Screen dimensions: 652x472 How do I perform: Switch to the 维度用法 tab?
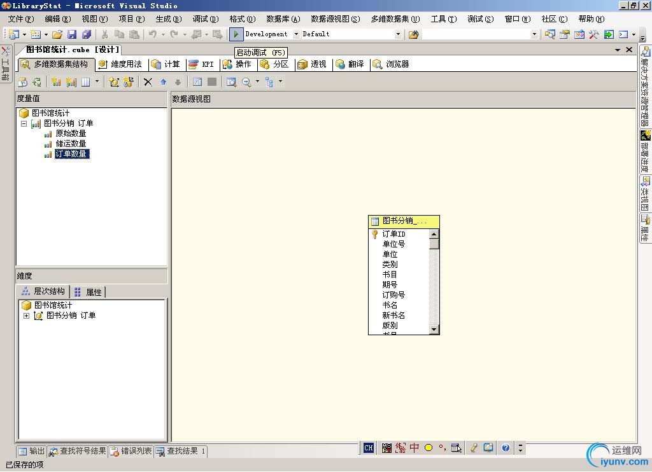click(x=120, y=64)
